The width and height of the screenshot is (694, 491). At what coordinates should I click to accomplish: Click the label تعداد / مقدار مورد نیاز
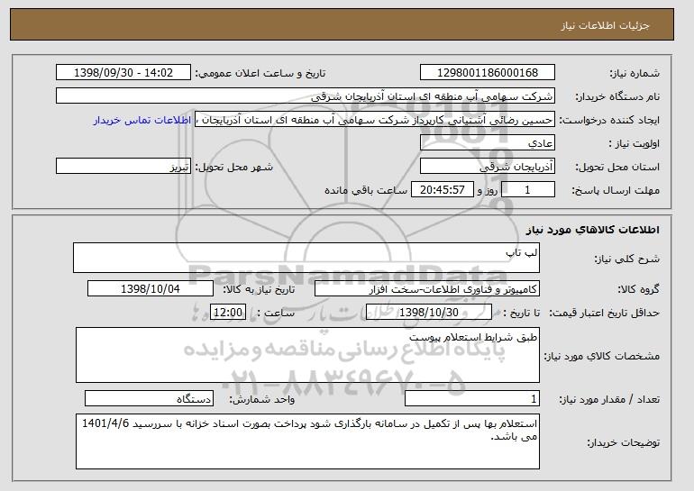tap(609, 399)
